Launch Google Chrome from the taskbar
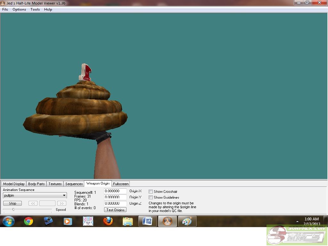The height and width of the screenshot is (246, 328). [29, 221]
